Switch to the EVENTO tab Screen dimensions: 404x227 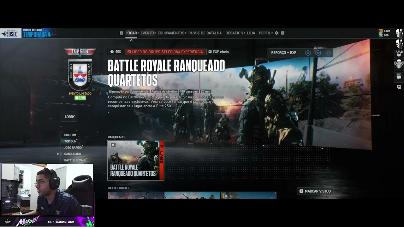[147, 33]
